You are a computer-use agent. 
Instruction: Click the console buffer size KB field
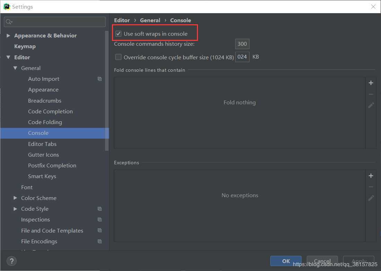click(x=242, y=57)
